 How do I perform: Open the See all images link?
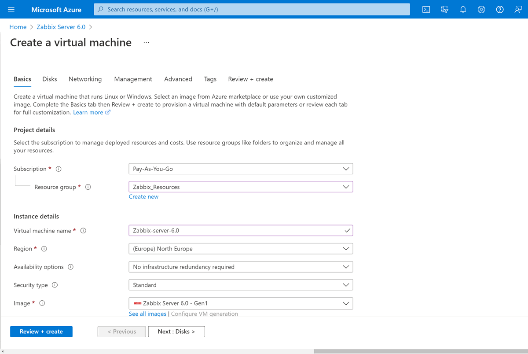[x=147, y=314]
